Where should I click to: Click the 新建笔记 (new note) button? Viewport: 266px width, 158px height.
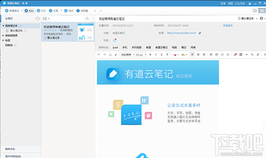(12, 11)
